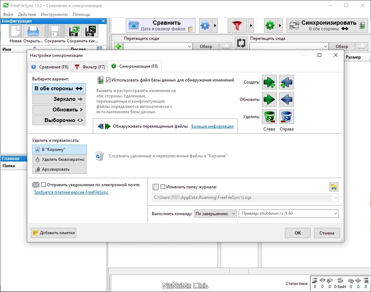Open the 'По завершению' dropdown
The height and width of the screenshot is (292, 371).
(x=215, y=213)
